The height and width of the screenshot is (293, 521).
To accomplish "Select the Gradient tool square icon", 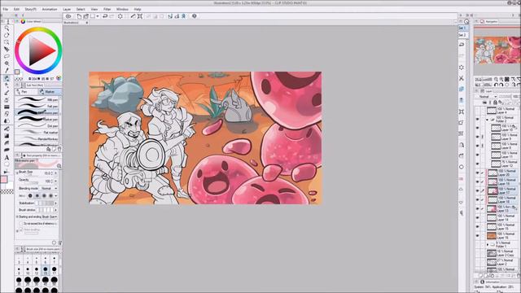I will 7,136.
